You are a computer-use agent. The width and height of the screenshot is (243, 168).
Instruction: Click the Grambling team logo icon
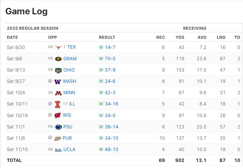click(58, 59)
